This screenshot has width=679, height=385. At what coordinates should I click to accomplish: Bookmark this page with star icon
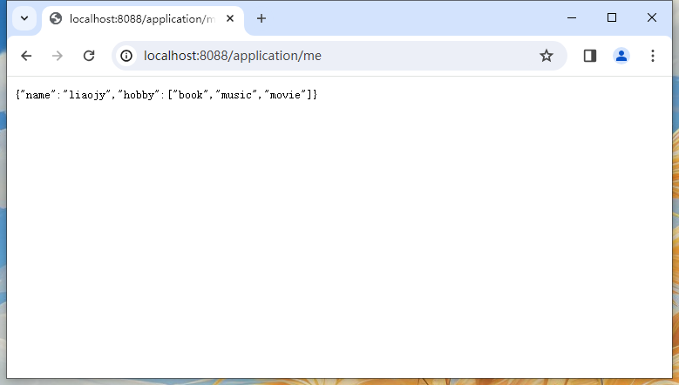point(546,56)
